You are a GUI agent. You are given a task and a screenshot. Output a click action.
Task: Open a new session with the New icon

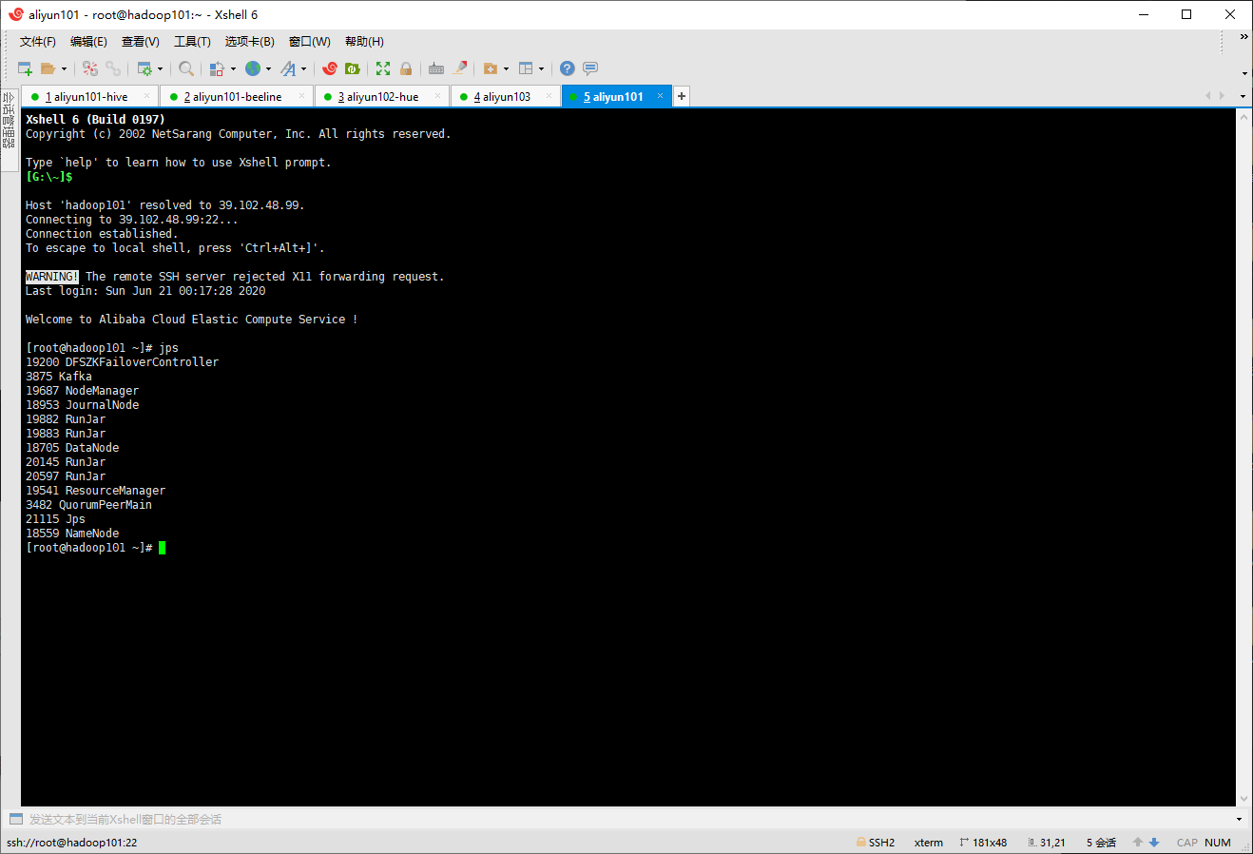(x=24, y=68)
